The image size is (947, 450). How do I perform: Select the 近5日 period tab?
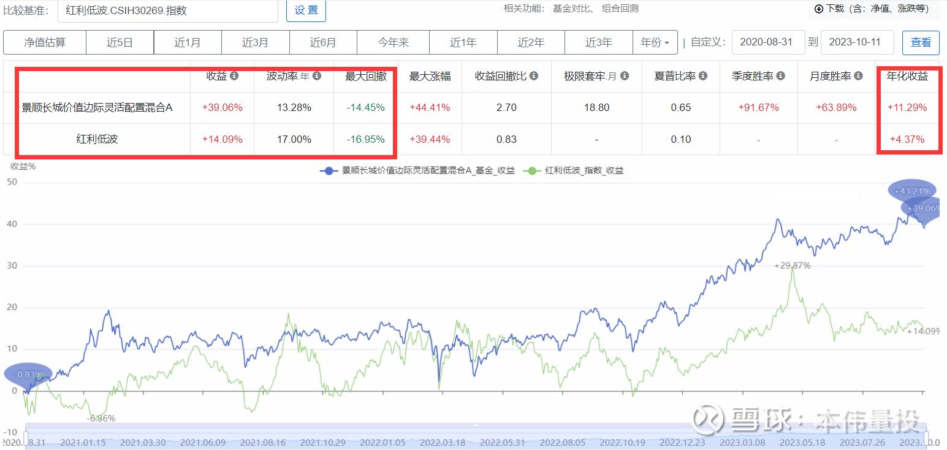(x=120, y=43)
